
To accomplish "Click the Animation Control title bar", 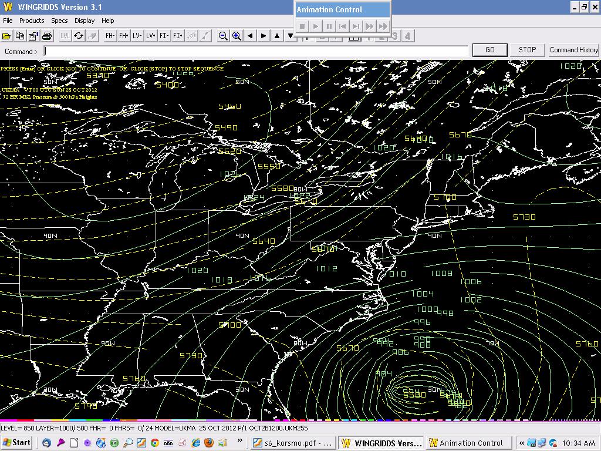I will click(x=342, y=9).
